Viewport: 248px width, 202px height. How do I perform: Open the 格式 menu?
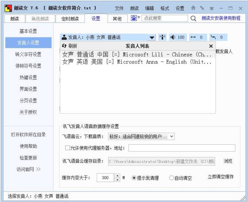point(165,8)
